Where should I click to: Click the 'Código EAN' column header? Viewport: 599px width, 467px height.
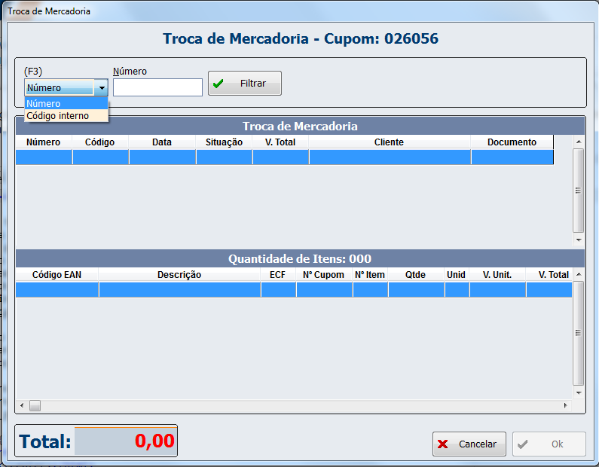[x=57, y=275]
